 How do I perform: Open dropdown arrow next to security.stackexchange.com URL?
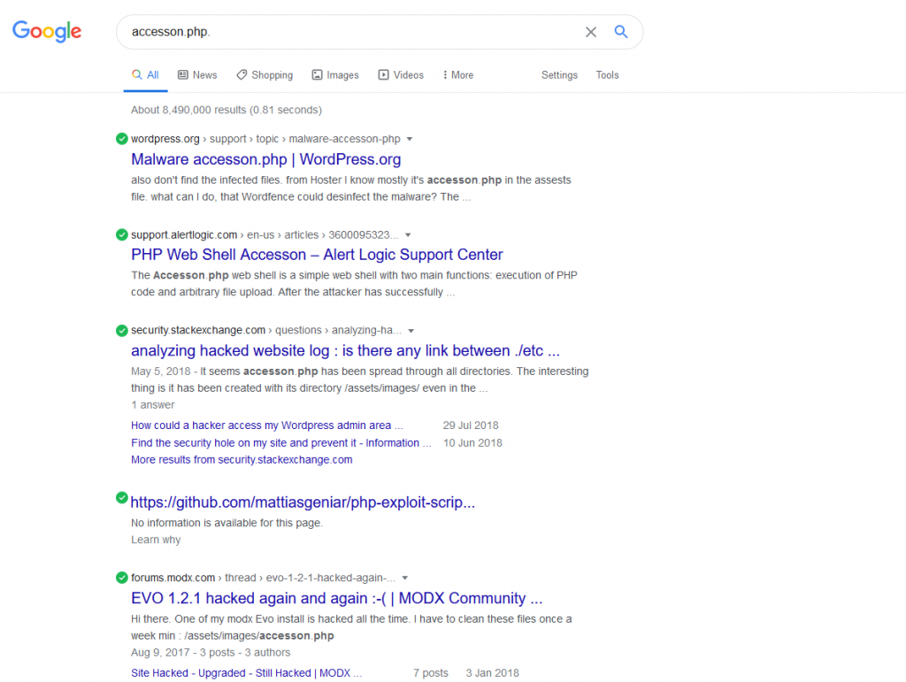[x=411, y=331]
